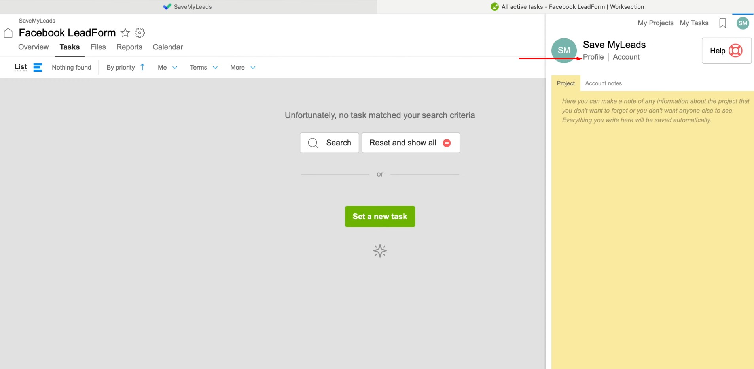Expand the Me filter dropdown

coord(168,68)
